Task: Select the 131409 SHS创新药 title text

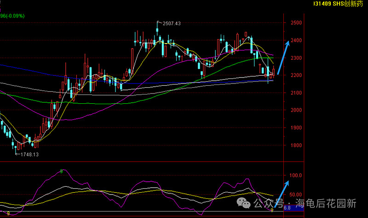Action: tap(338, 4)
